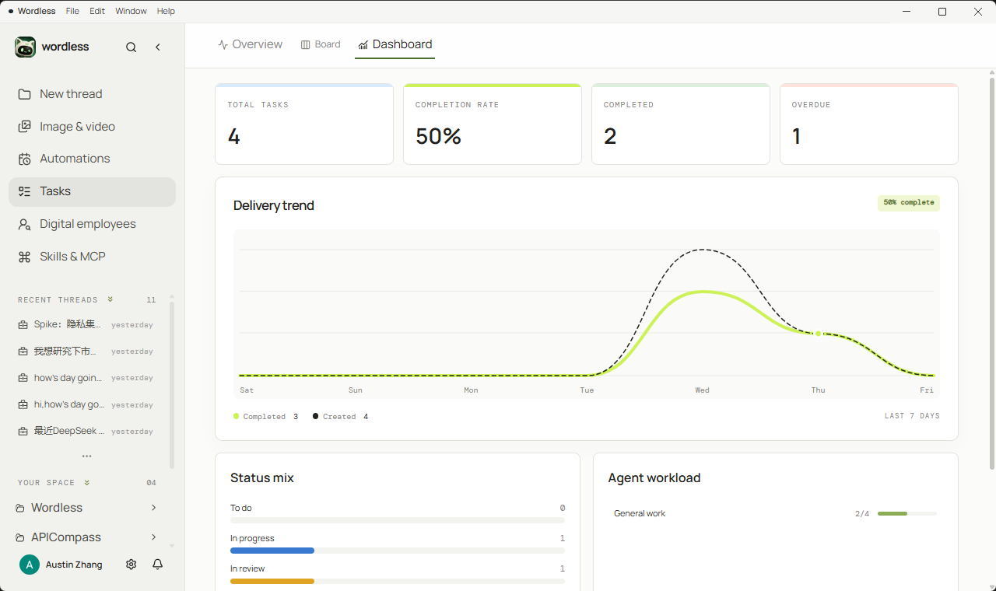Click the Digital employees person icon
Viewport: 996px width, 591px height.
(x=25, y=224)
